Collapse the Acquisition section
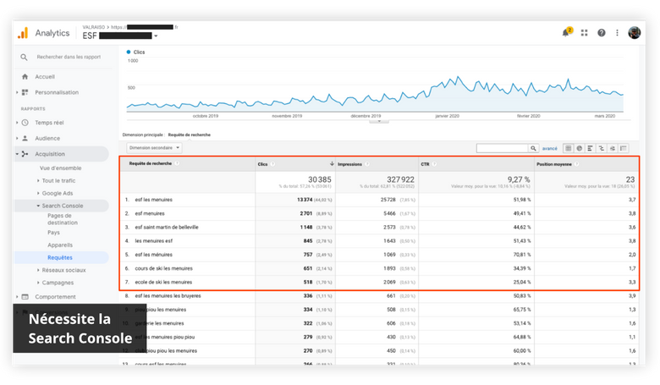 click(x=17, y=154)
